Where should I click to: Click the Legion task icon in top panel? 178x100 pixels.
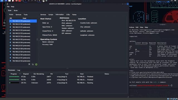[39, 1]
